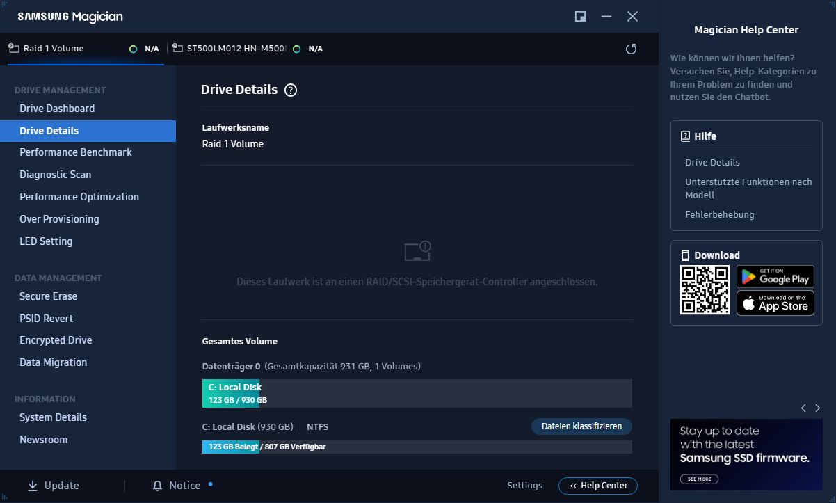Click the Raid 1 Volume drive name text
Screen dimensions: 836x503
pos(232,144)
